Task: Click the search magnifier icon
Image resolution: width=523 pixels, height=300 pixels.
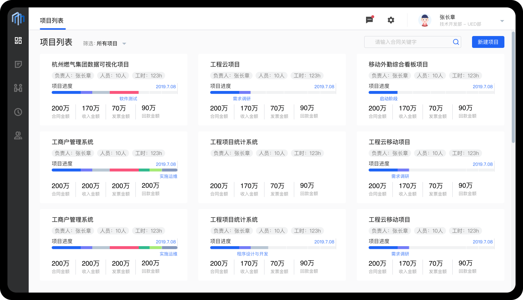Action: (456, 42)
